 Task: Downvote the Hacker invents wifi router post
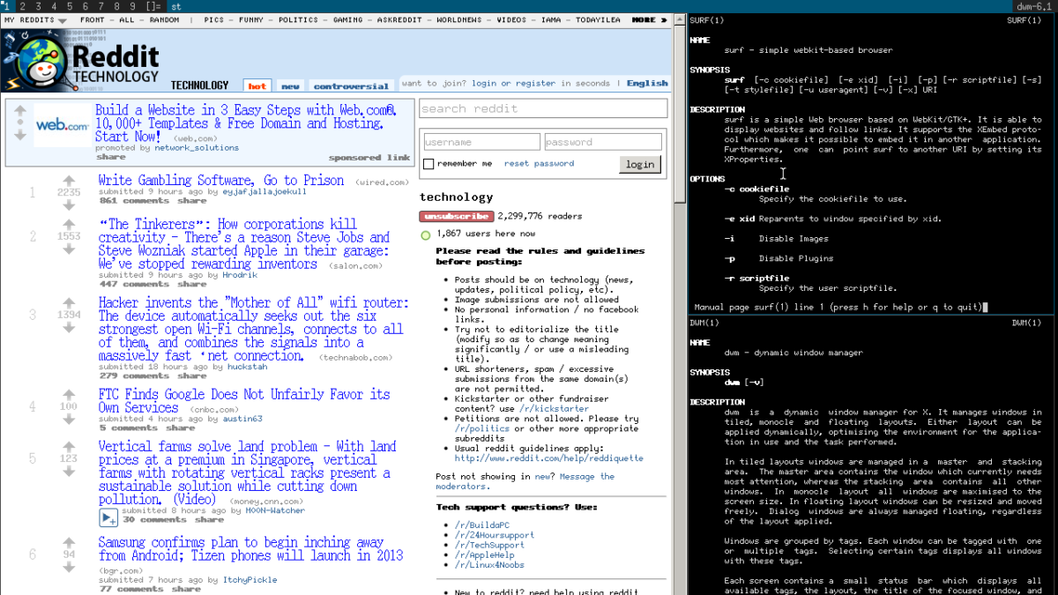click(x=69, y=328)
